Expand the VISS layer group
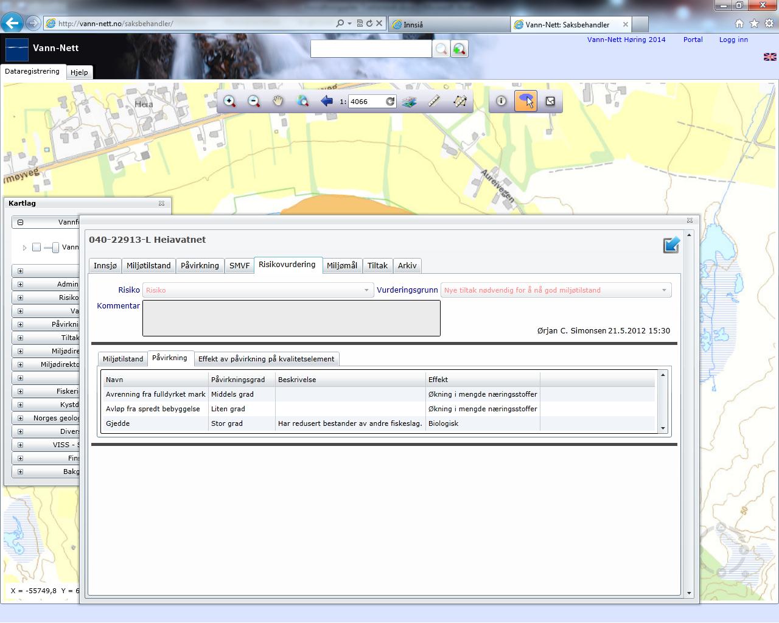Image resolution: width=779 pixels, height=623 pixels. click(x=20, y=445)
